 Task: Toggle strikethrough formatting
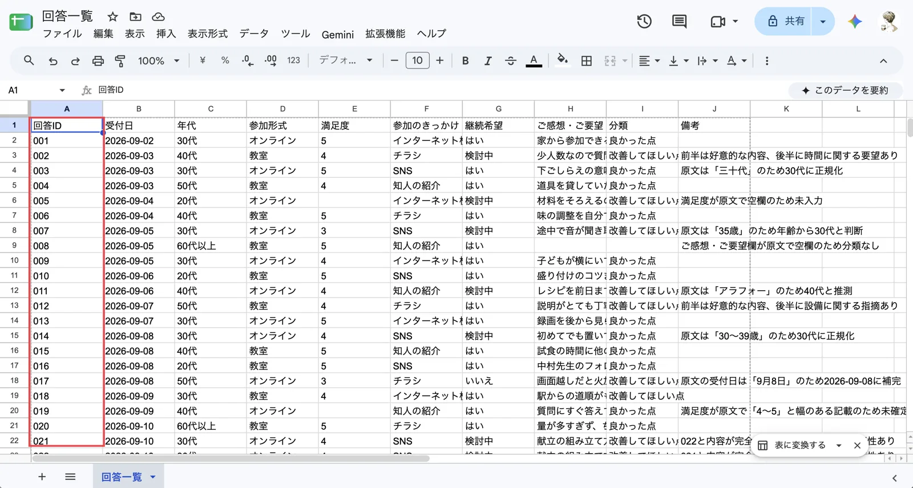pyautogui.click(x=511, y=60)
